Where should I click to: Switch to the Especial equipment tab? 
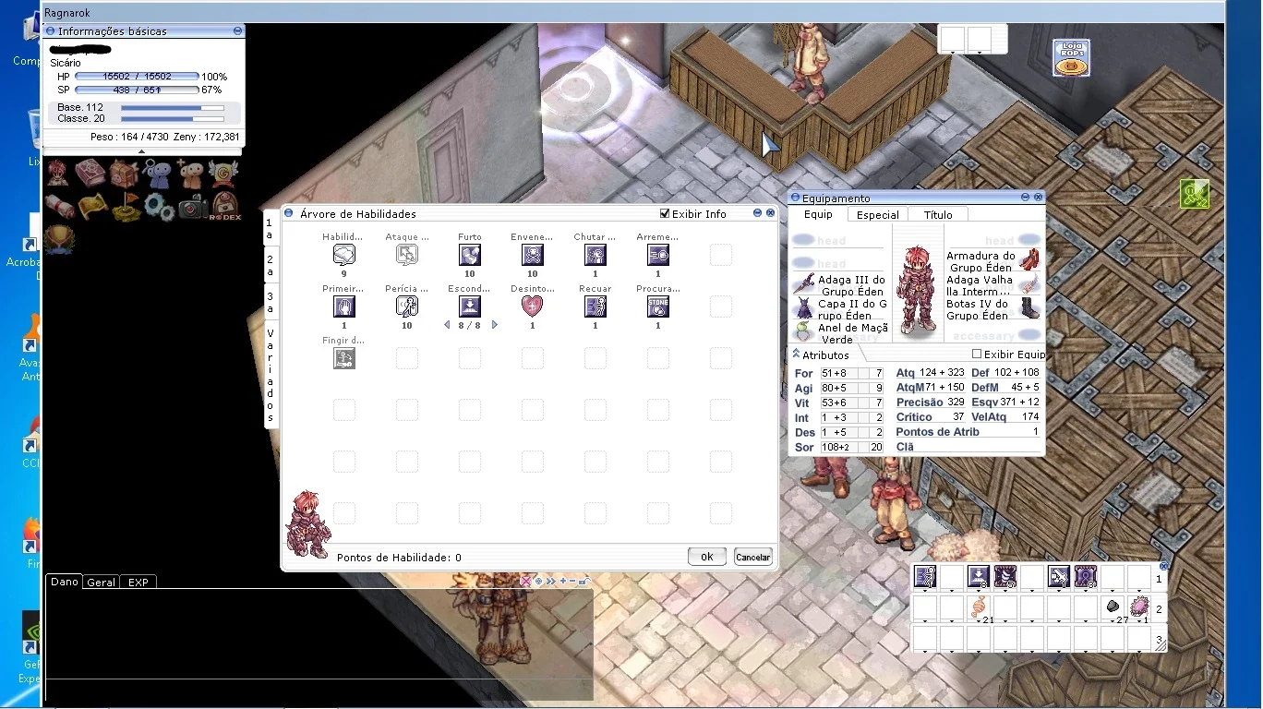click(877, 214)
